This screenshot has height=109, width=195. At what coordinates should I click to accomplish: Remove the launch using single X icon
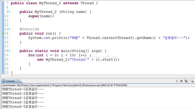click(x=181, y=81)
